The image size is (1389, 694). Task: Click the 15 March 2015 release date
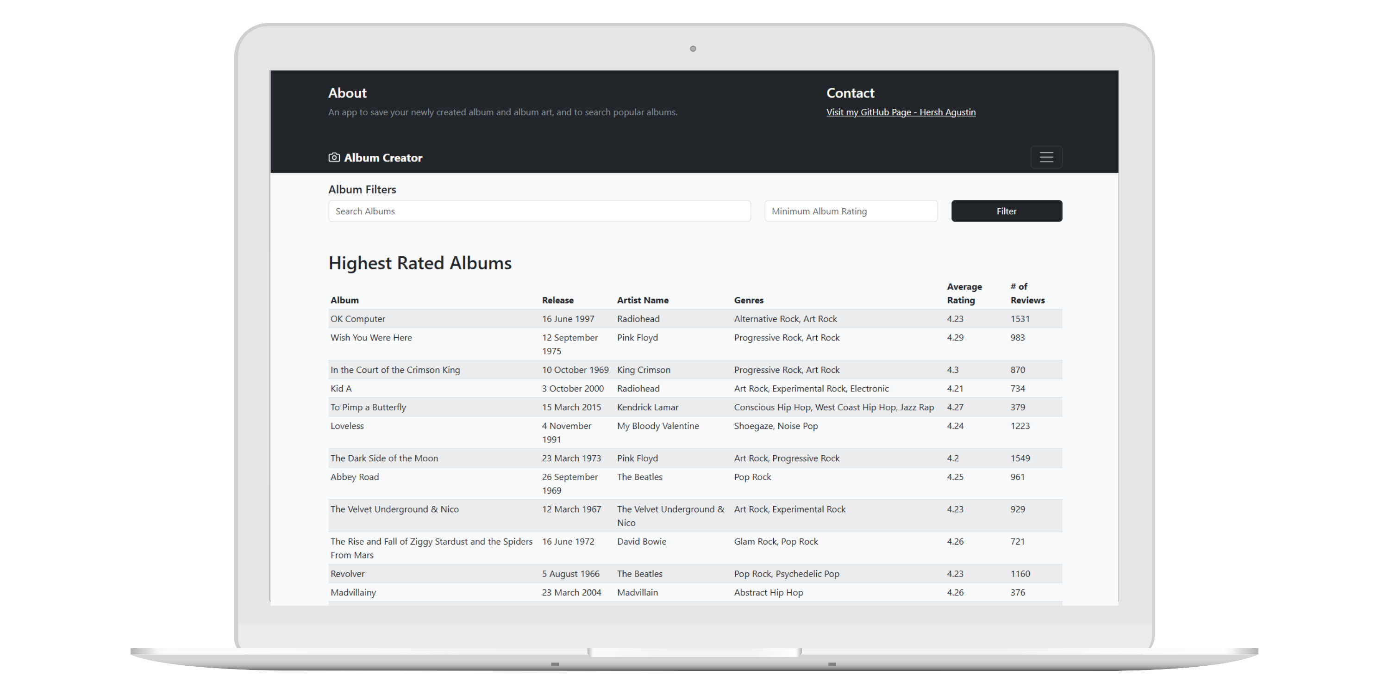[x=571, y=407]
